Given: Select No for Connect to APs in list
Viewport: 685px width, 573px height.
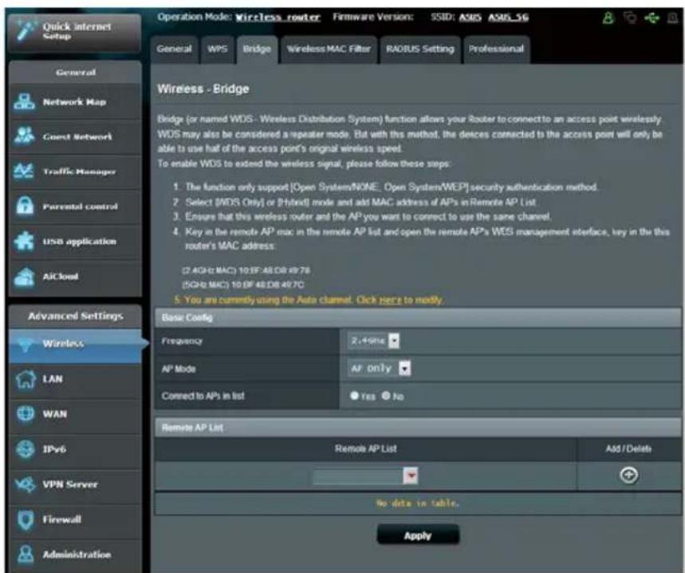Looking at the screenshot, I should click(386, 396).
